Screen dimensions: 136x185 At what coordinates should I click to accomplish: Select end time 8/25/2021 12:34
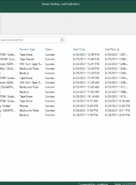(x=116, y=69)
